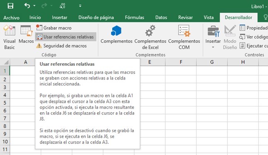Open Seguridad de macros warning icon
The width and height of the screenshot is (268, 155).
click(39, 46)
